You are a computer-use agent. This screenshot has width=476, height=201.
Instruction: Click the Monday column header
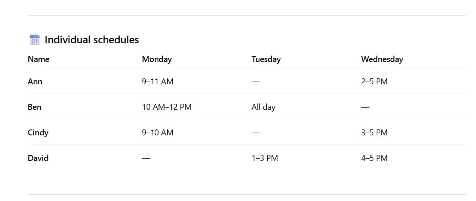tap(157, 59)
